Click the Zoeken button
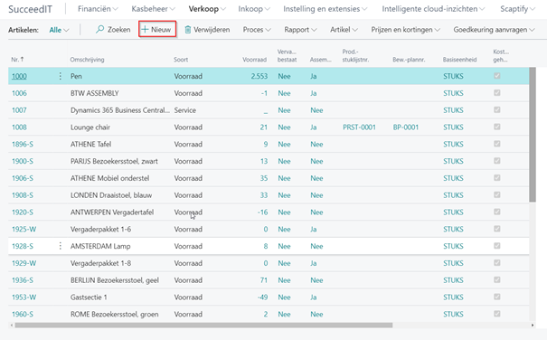This screenshot has height=340, width=547. tap(113, 30)
